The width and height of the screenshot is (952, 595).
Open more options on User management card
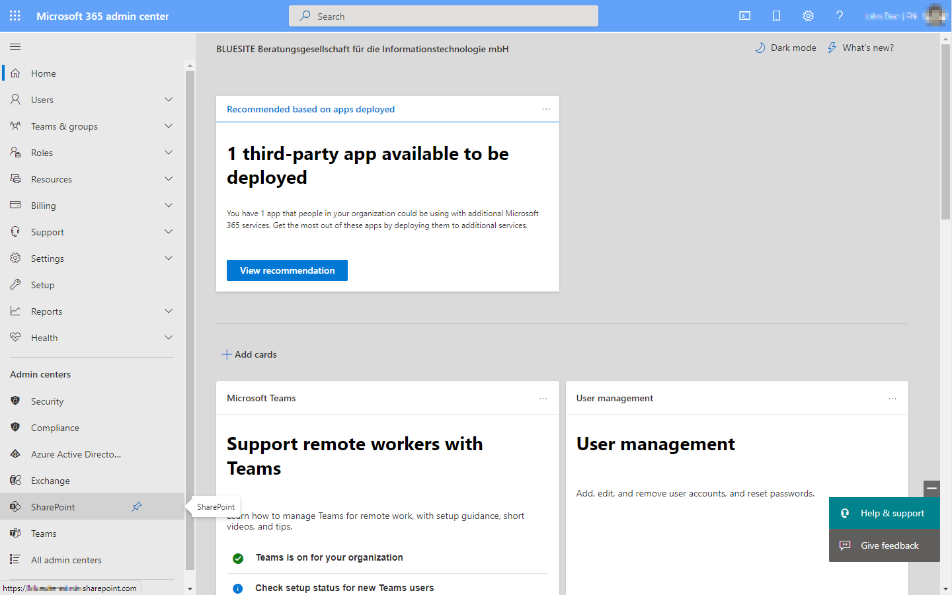click(892, 399)
